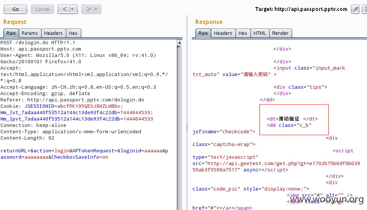Switch to the Response HTML tab
Image resolution: width=367 pixels, height=210 pixels.
click(260, 33)
